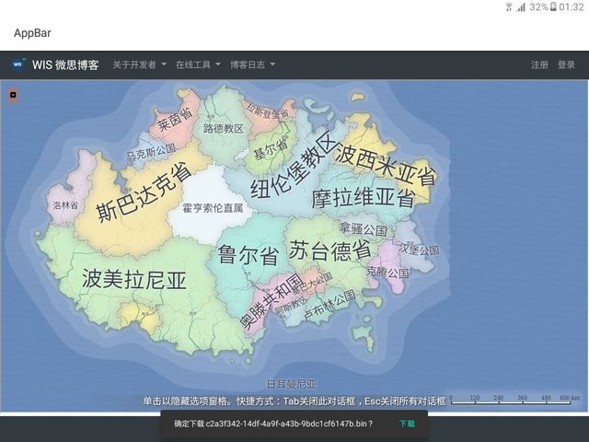This screenshot has height=442, width=589.
Task: Tap the 下载 button in the snackbar
Action: click(x=407, y=424)
